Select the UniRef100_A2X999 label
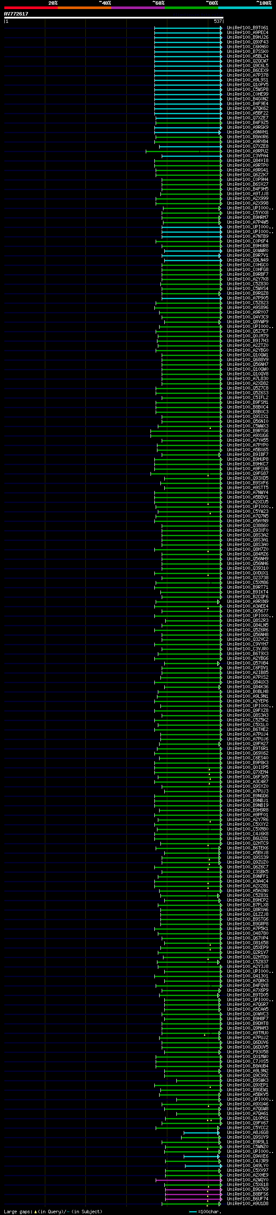 click(x=248, y=199)
